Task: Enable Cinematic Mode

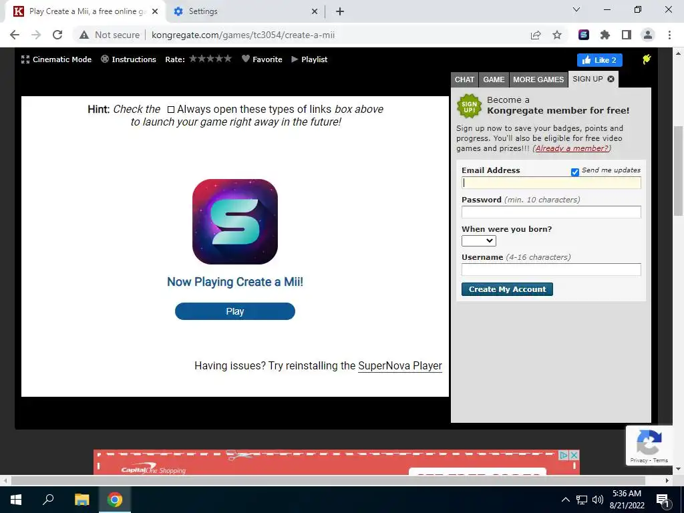Action: coord(56,59)
